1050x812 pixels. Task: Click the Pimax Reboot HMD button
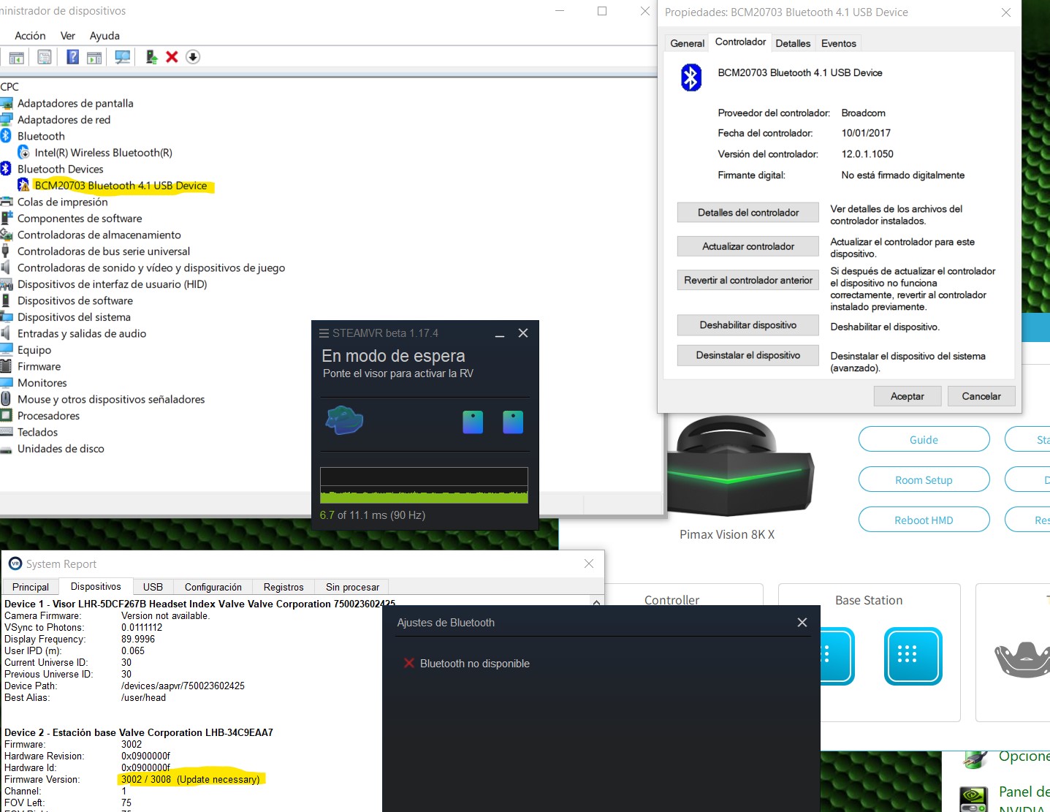pyautogui.click(x=924, y=520)
